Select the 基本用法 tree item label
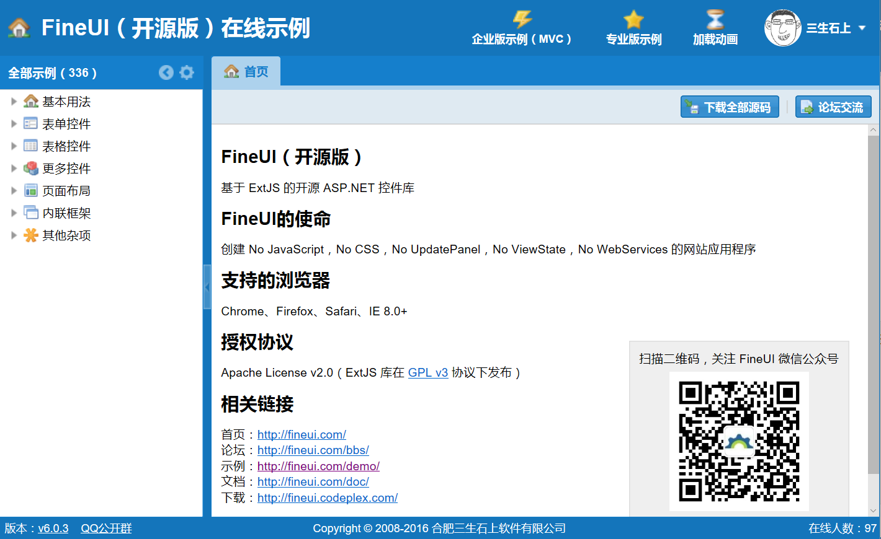Screen dimensions: 881x539 click(x=66, y=102)
